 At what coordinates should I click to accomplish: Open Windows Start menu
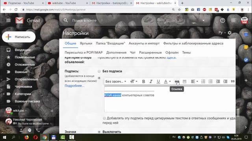tap(4, 137)
